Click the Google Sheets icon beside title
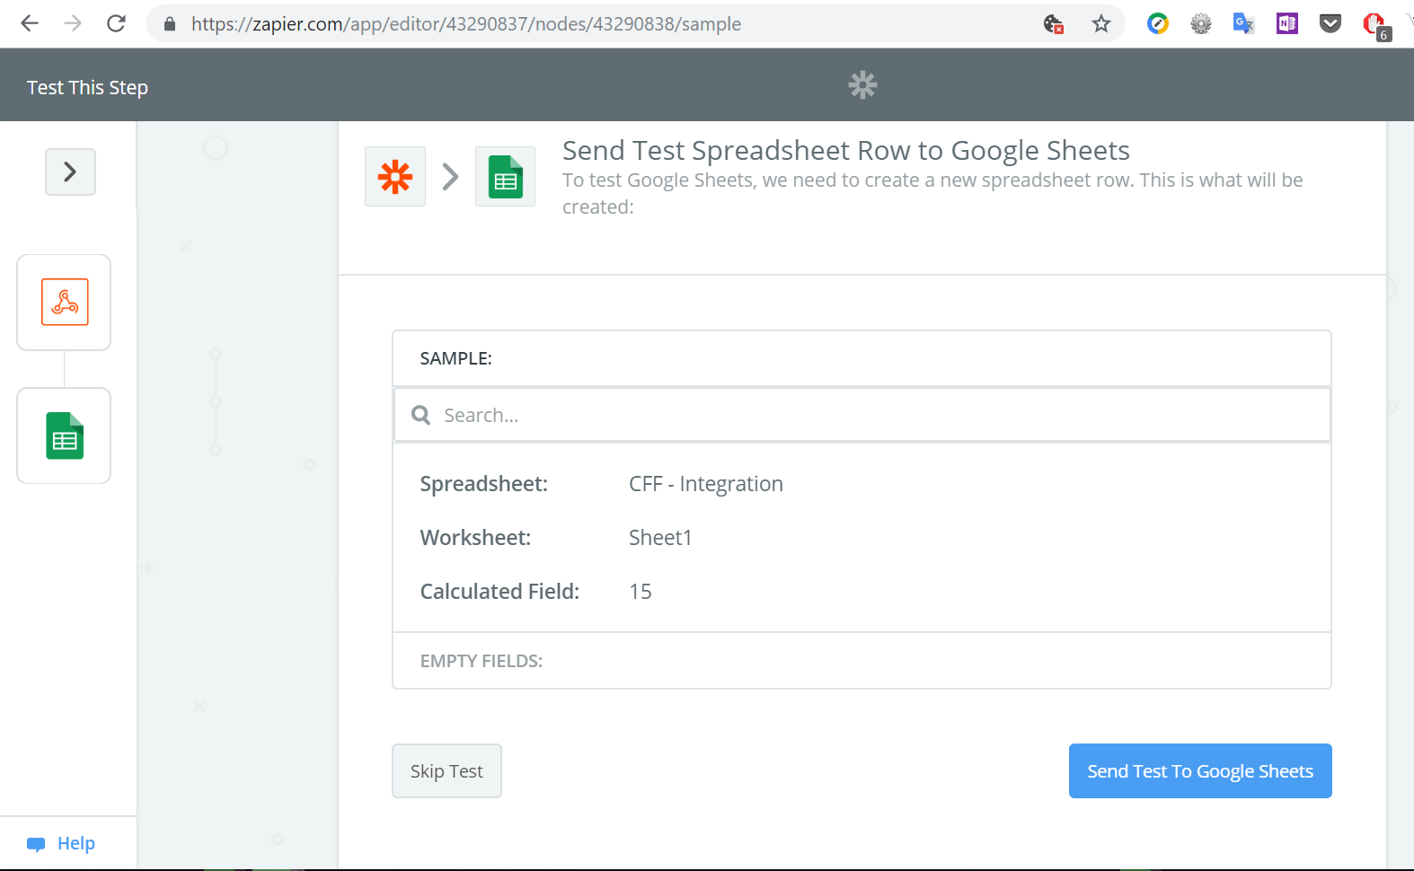 [x=505, y=177]
